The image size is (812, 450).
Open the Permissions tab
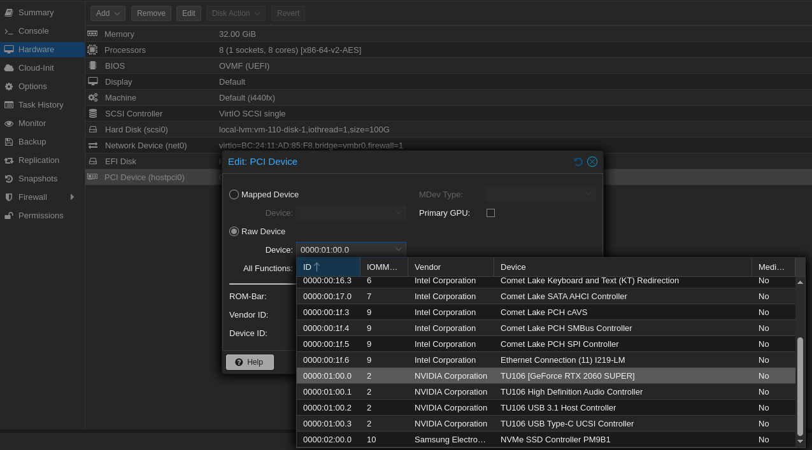(x=42, y=216)
